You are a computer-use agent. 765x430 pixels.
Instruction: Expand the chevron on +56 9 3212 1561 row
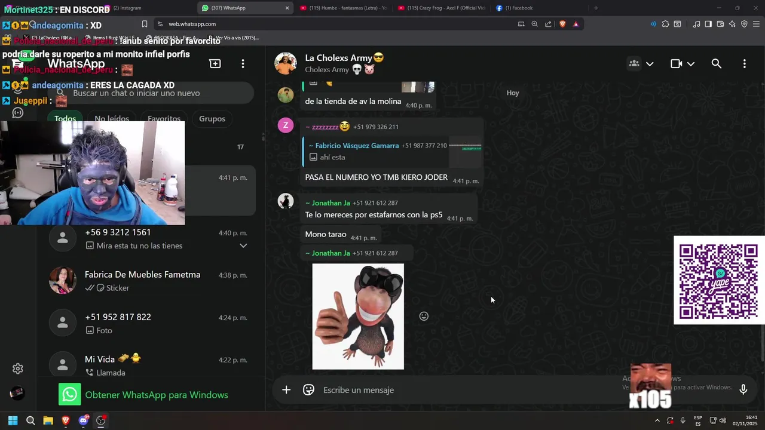pos(243,245)
